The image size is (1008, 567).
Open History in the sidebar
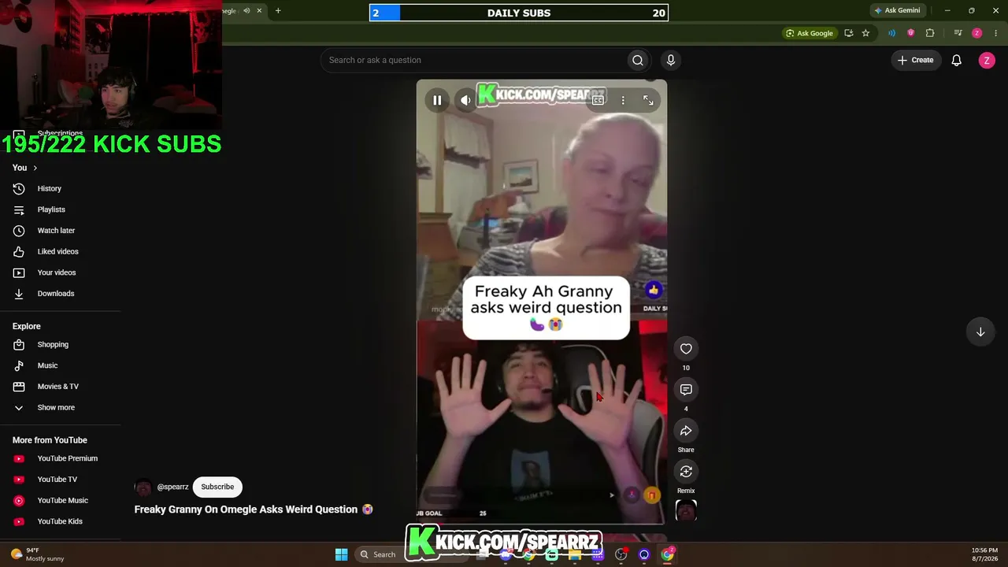(x=49, y=189)
